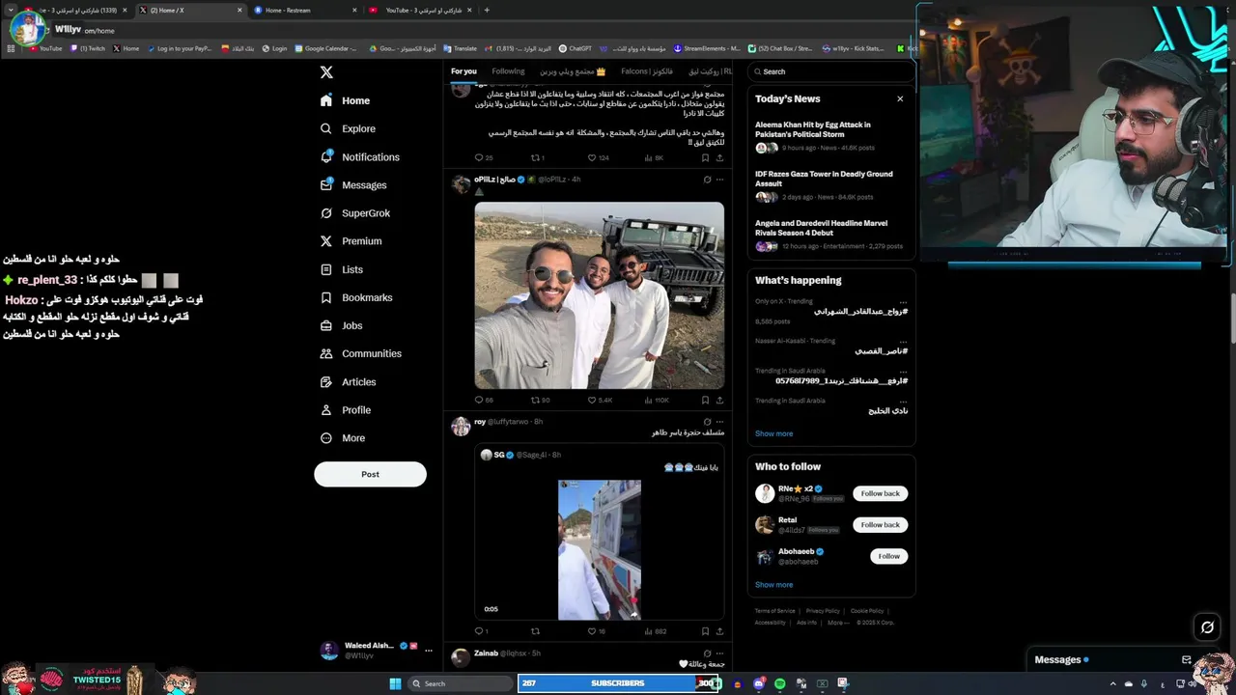Follow back Retal
This screenshot has width=1236, height=695.
point(880,525)
